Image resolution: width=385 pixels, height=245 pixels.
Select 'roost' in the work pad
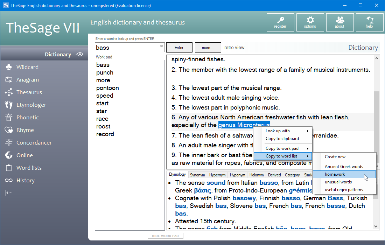click(x=103, y=127)
